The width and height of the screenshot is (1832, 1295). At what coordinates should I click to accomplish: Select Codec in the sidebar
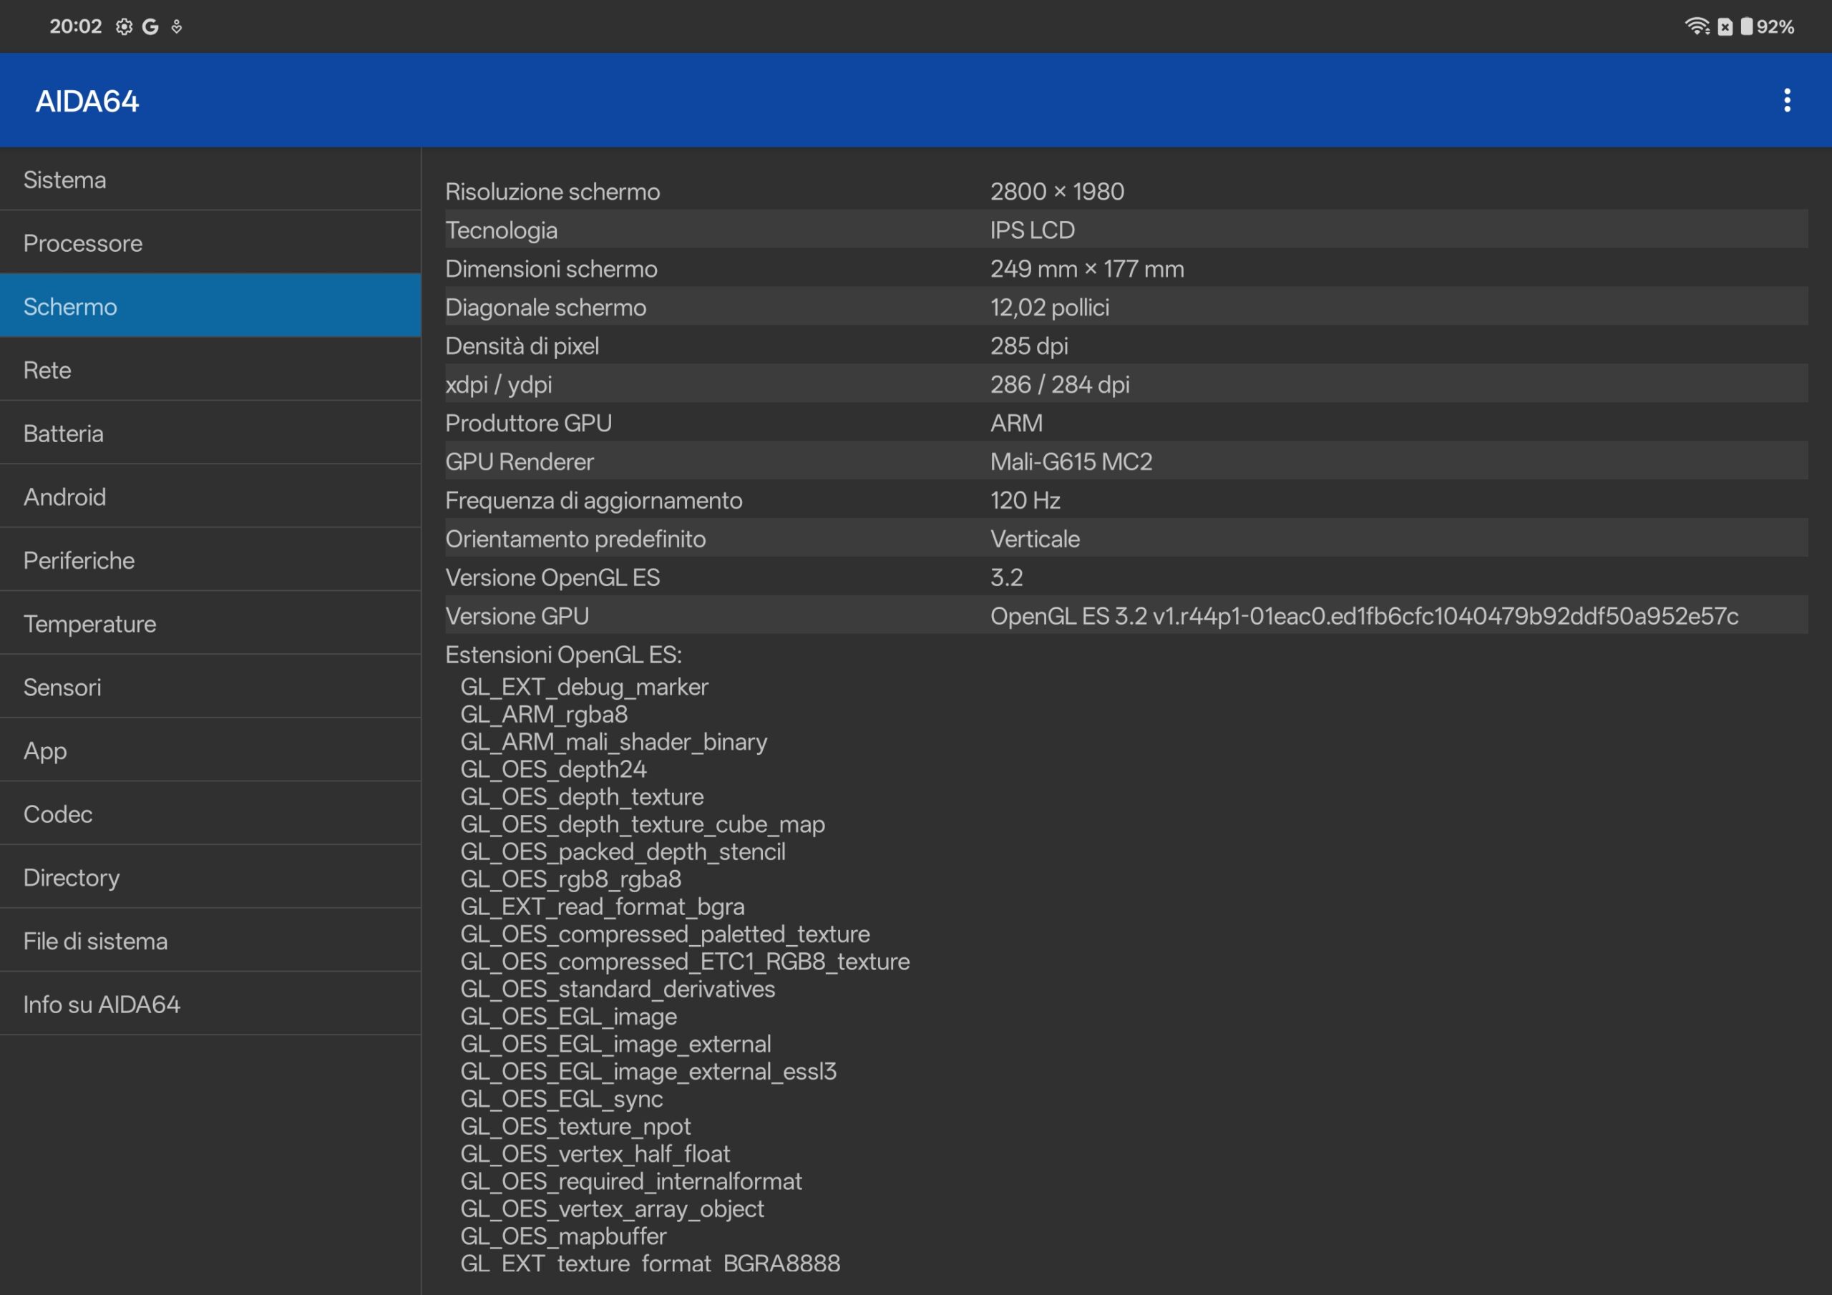[210, 814]
